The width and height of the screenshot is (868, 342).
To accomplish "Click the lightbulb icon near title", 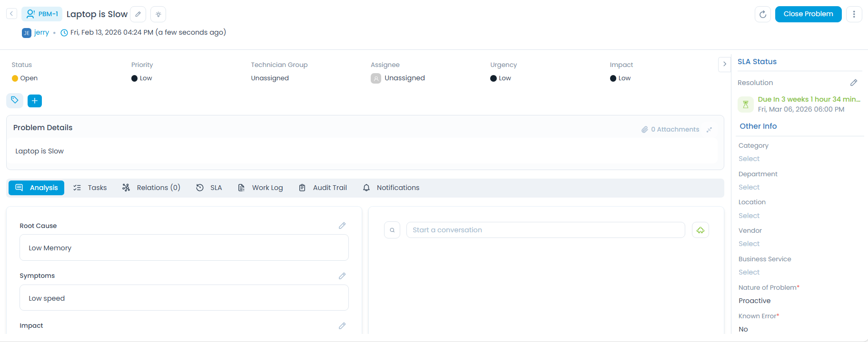I will click(x=158, y=14).
